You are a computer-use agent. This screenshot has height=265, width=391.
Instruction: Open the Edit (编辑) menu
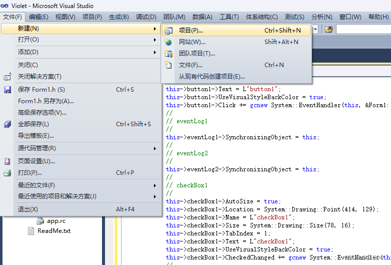click(x=38, y=17)
